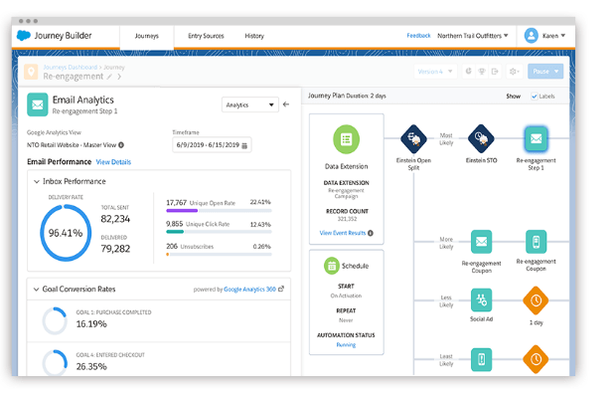The image size is (616, 400).
Task: Select the 1 day wait node
Action: (x=536, y=300)
